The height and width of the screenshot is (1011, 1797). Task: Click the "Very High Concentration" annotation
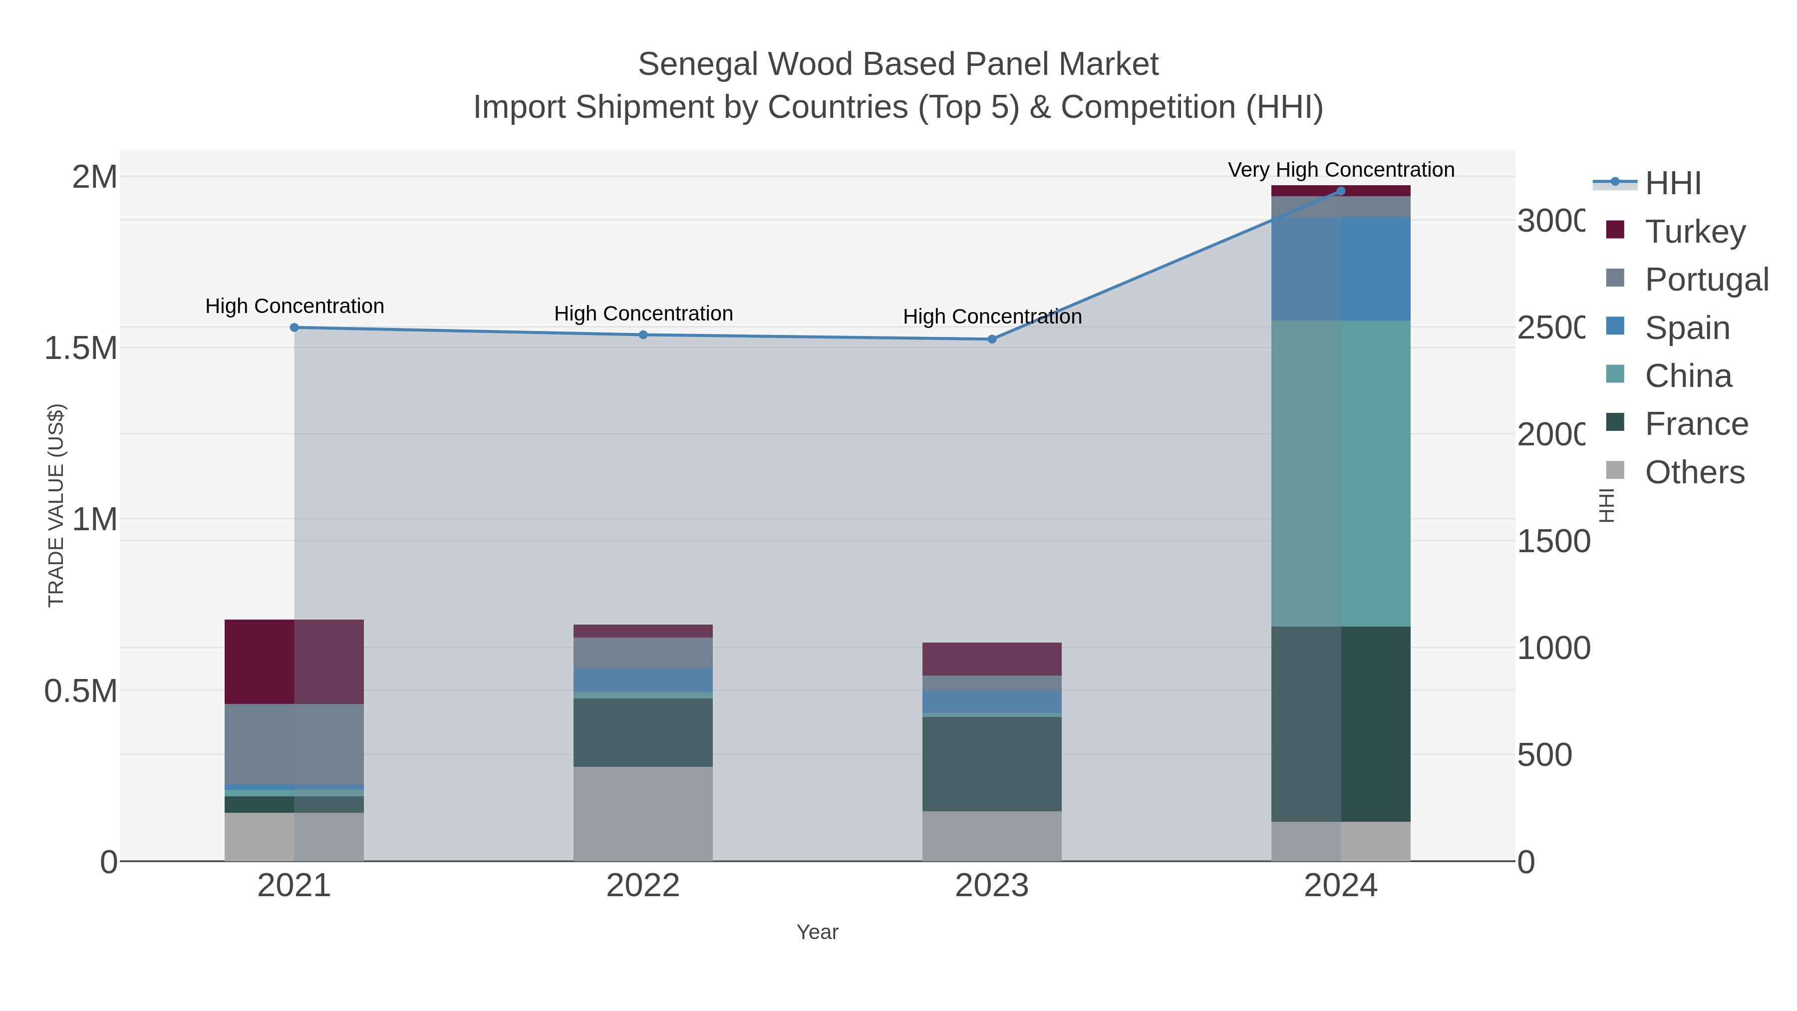(x=1341, y=170)
